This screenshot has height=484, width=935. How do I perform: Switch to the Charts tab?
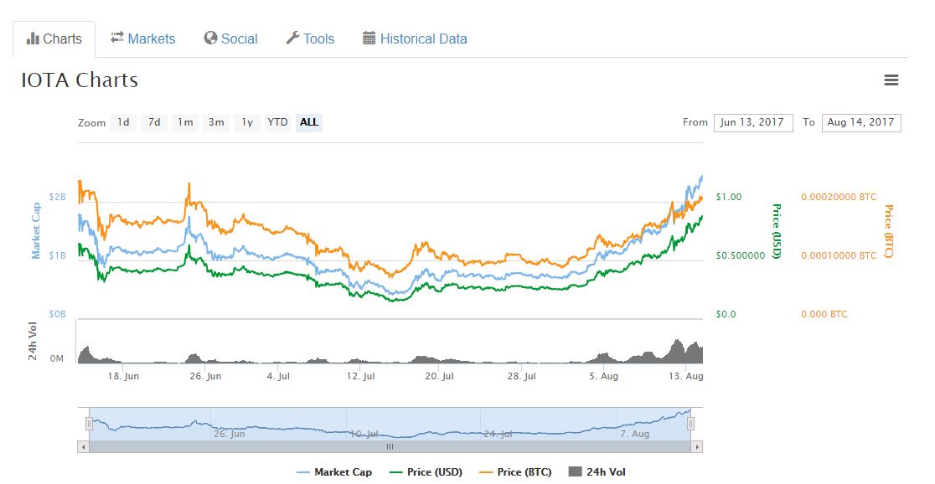[54, 39]
